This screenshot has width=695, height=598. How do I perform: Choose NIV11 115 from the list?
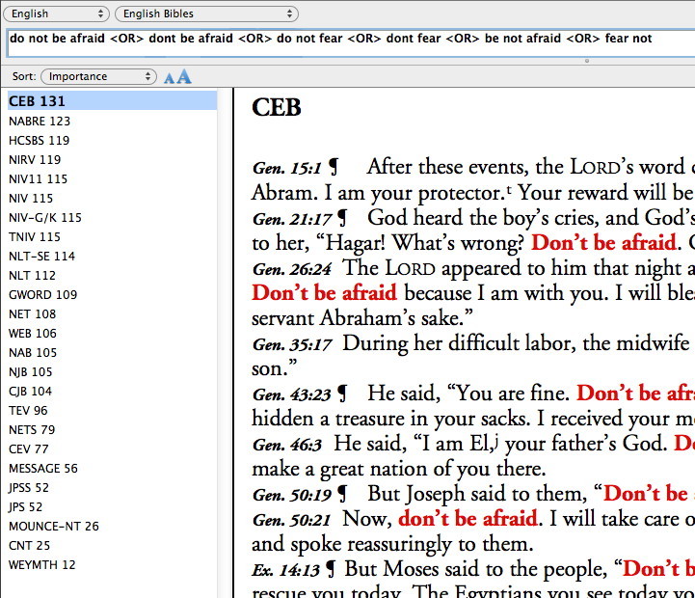(x=39, y=179)
